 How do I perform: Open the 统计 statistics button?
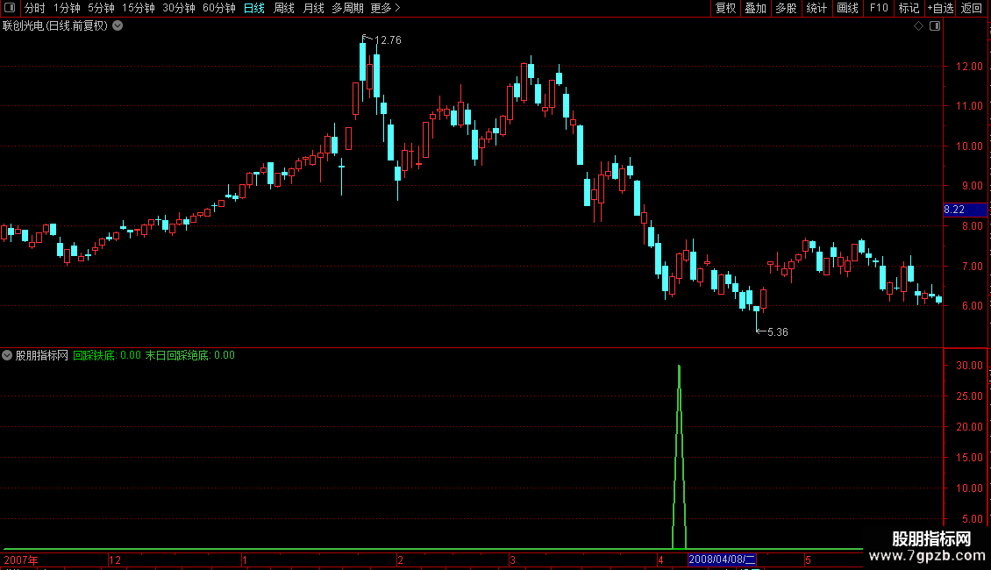click(816, 8)
